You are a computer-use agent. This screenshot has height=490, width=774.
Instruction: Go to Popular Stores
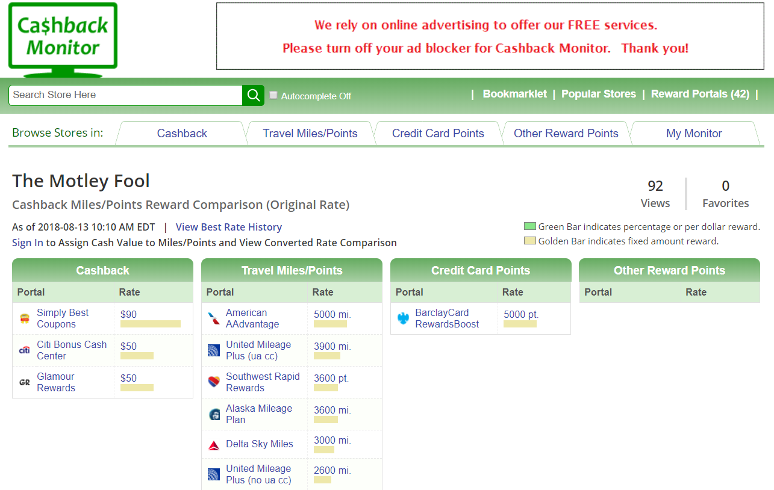599,94
